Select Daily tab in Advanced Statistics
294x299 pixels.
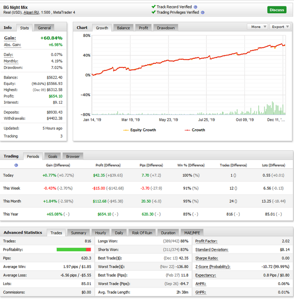pyautogui.click(x=119, y=233)
